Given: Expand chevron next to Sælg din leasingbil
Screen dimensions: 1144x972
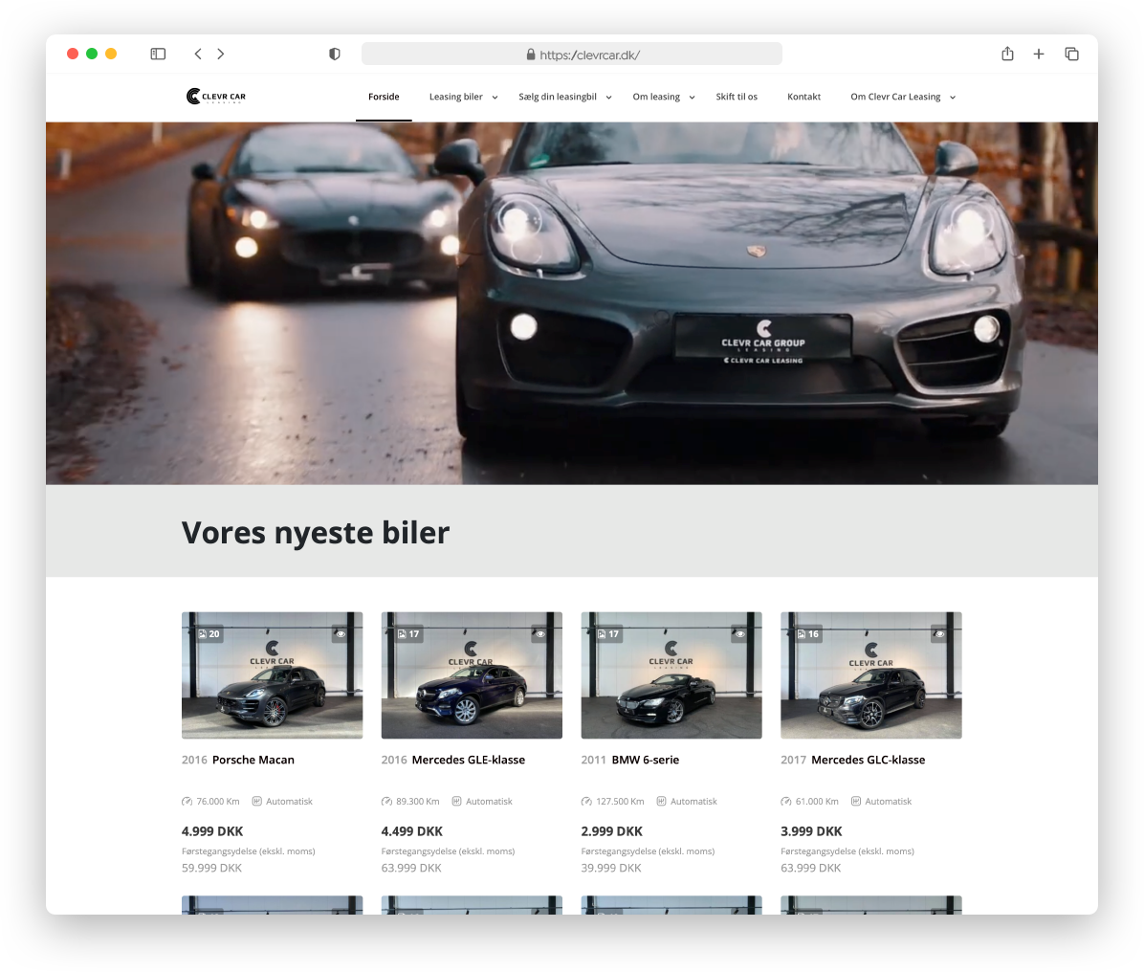Looking at the screenshot, I should coord(608,98).
